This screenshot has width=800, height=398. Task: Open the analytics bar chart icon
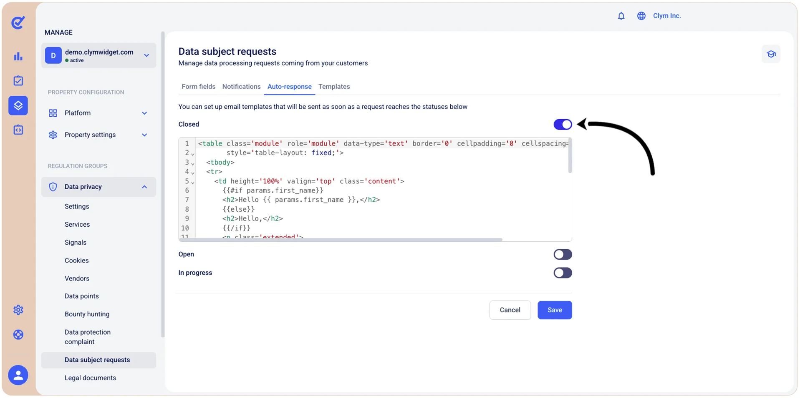tap(18, 56)
